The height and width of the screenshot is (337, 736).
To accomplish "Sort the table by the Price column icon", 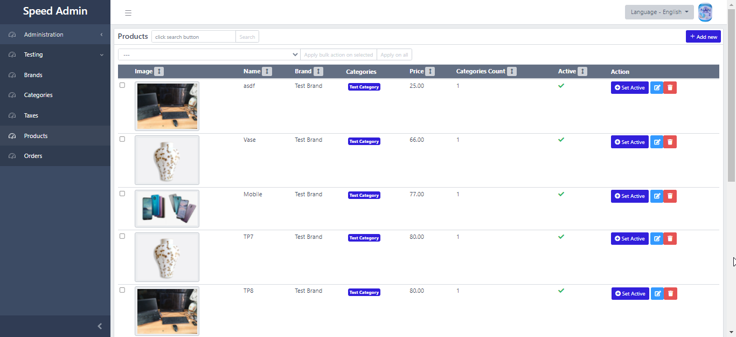I will click(430, 72).
